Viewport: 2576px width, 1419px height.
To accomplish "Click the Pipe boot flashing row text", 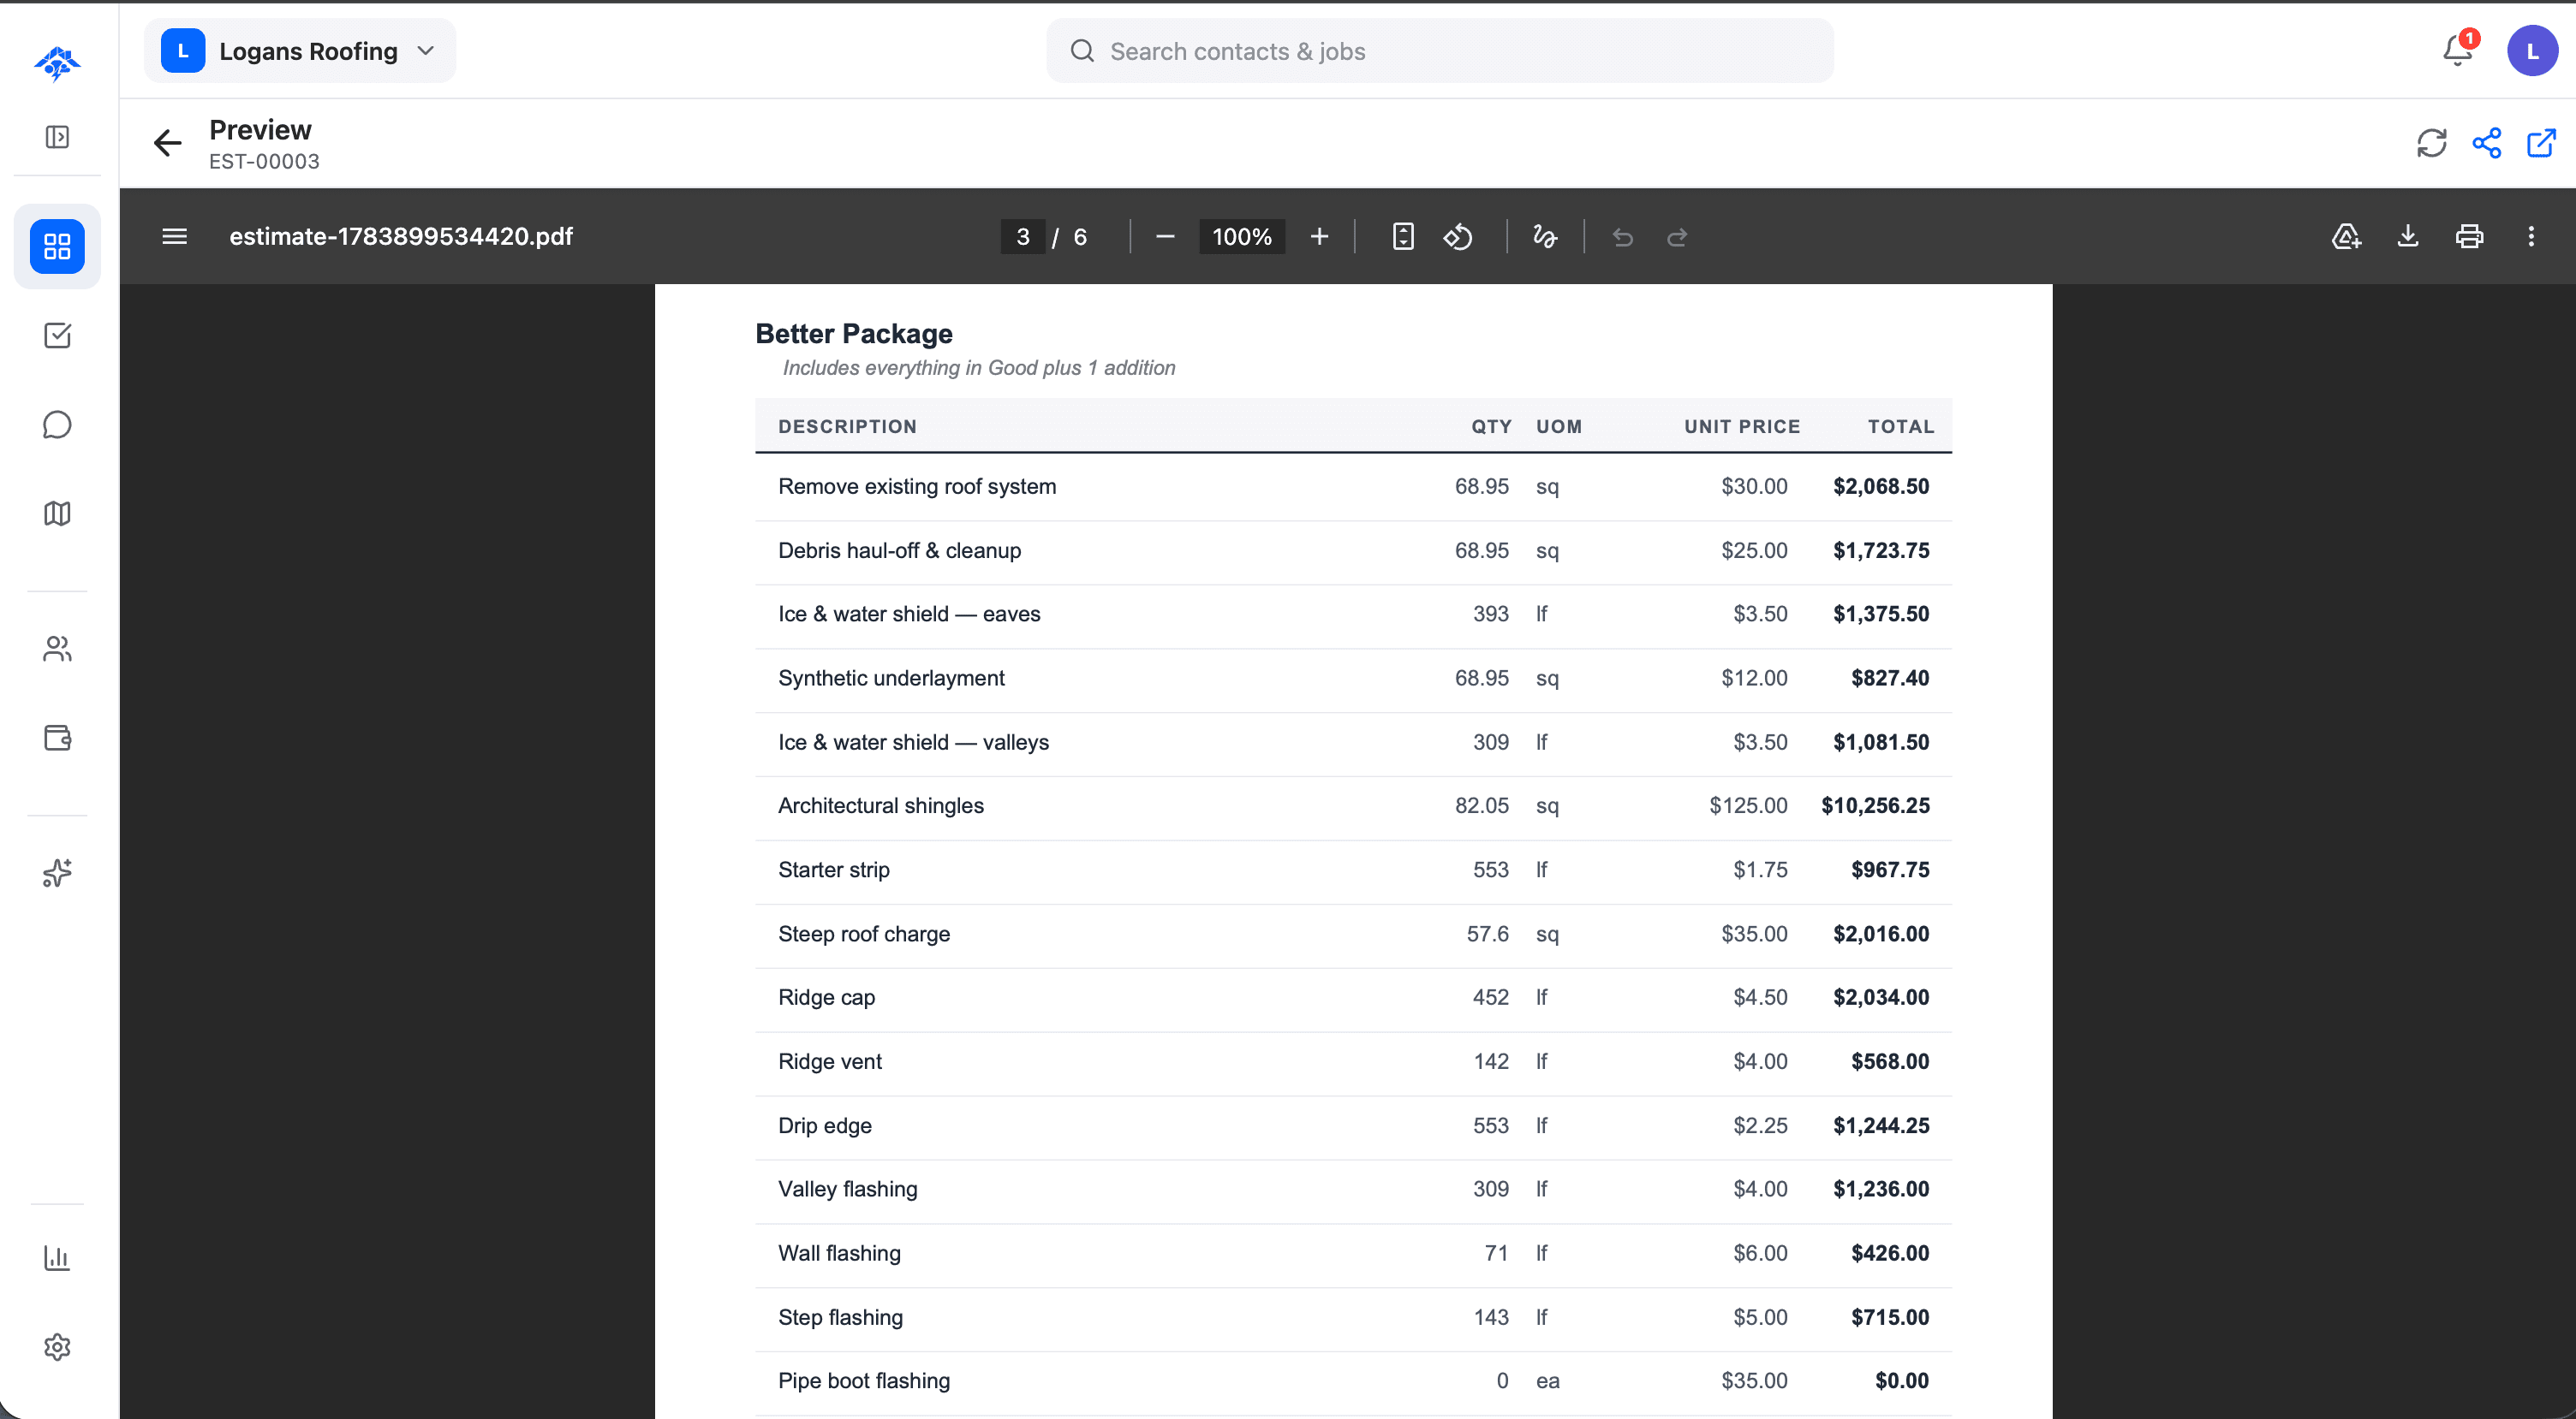I will pos(864,1381).
